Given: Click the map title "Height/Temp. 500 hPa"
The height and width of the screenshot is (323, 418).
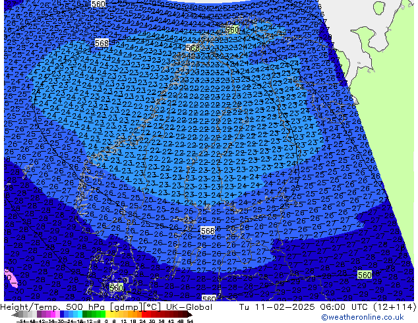Looking at the screenshot, I should (53, 307).
